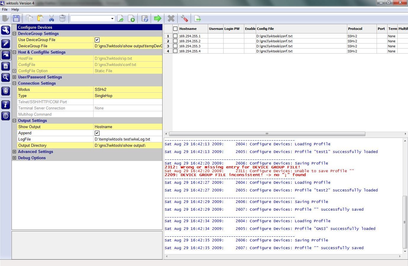The width and height of the screenshot is (408, 266).
Task: Click the pencil icon in sidebar
Action: click(6, 44)
